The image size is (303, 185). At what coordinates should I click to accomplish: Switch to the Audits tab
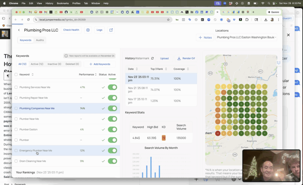coord(40,40)
